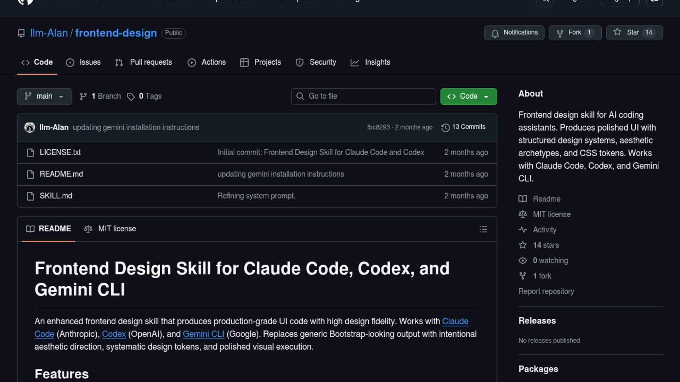The image size is (680, 382).
Task: Open Activity in About sidebar
Action: tap(544, 230)
